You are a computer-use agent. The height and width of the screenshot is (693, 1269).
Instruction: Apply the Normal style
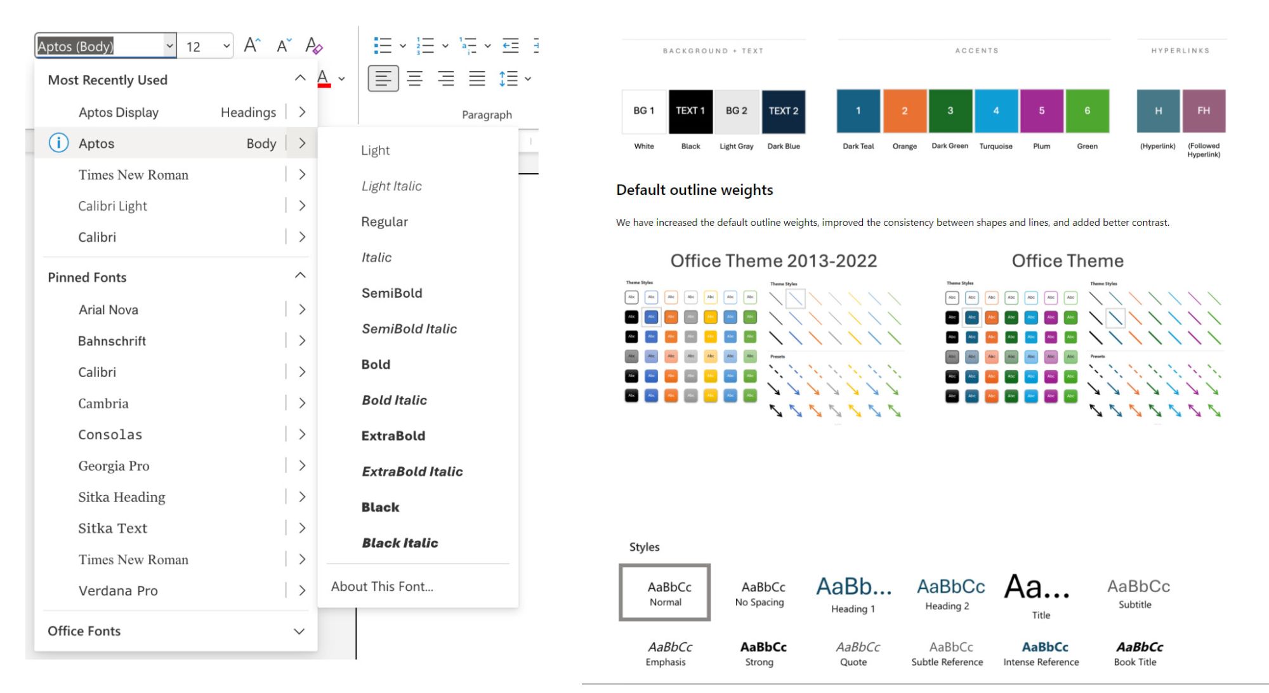[x=665, y=592]
